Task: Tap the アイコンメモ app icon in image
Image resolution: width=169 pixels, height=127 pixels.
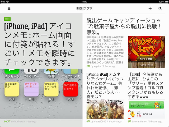Action: [x=71, y=71]
